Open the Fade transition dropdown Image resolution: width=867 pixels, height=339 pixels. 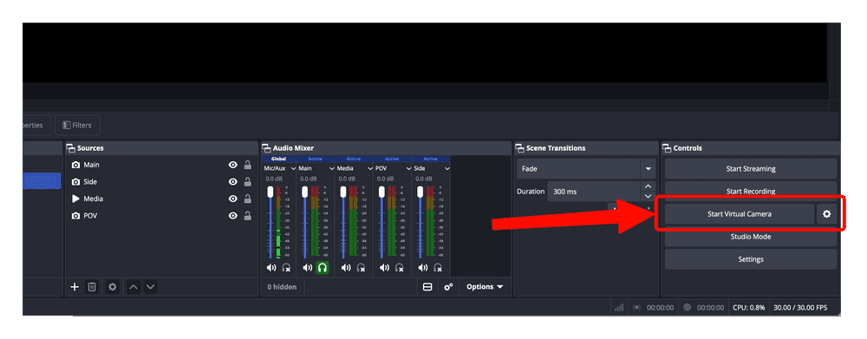pos(586,169)
